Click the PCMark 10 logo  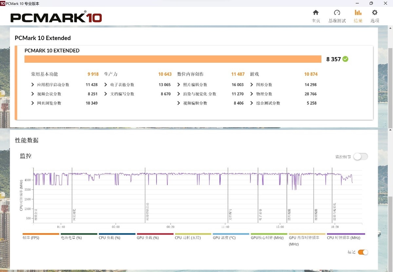56,17
